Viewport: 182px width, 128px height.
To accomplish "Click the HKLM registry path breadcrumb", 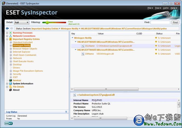I will pos(124,28).
